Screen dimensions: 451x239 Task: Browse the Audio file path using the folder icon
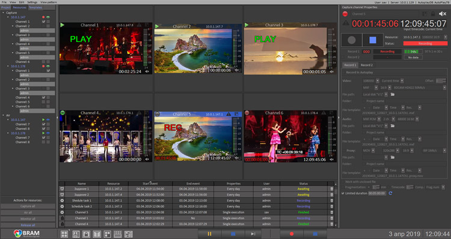tap(392, 126)
